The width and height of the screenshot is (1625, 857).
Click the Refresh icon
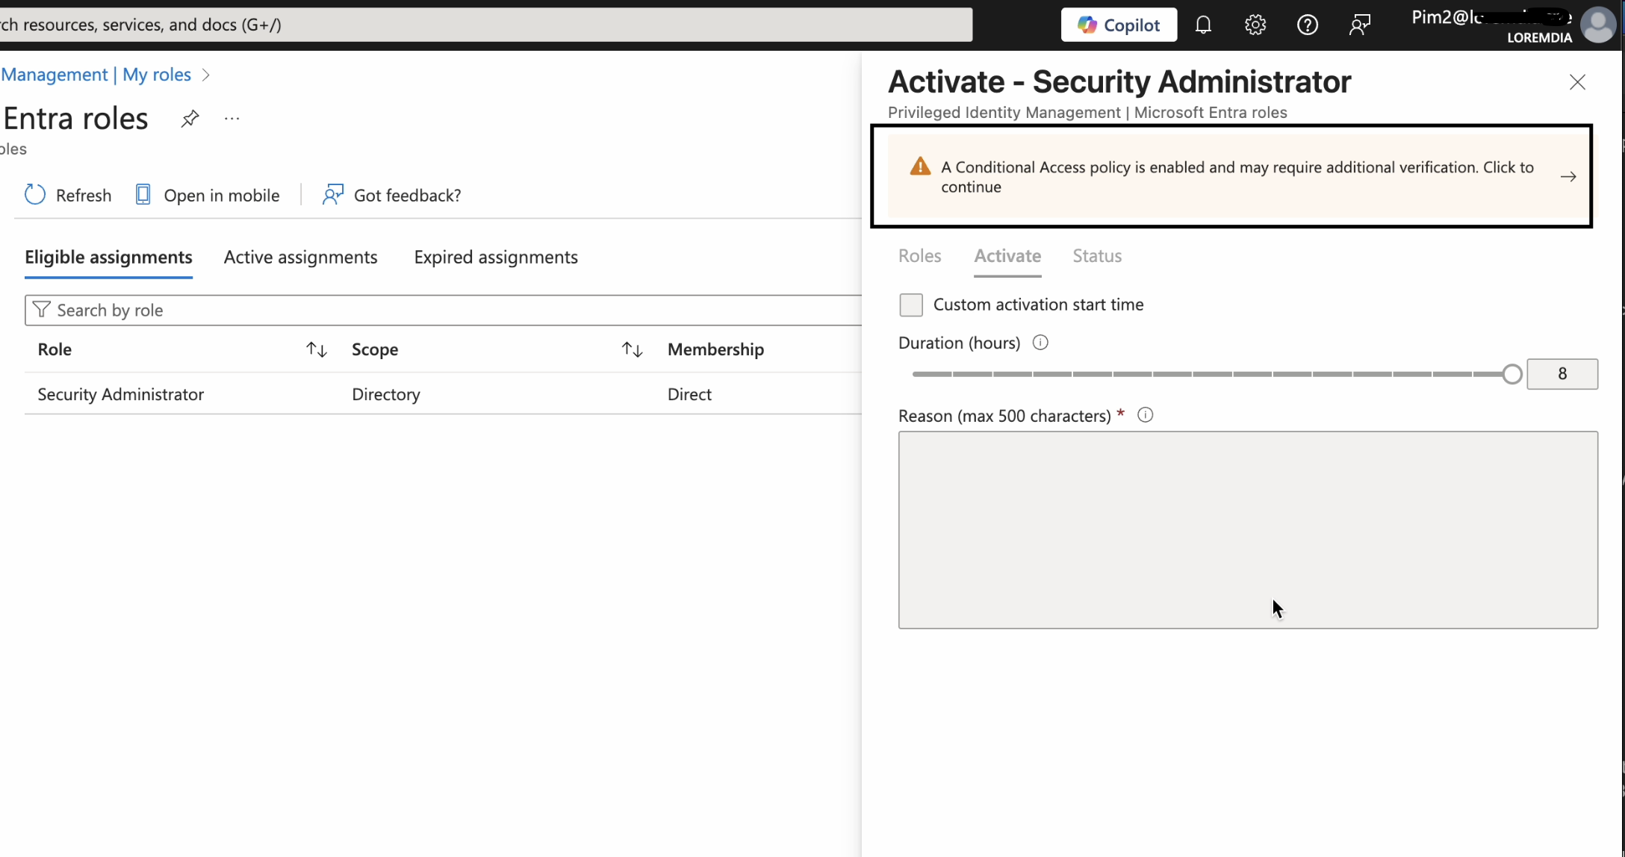click(x=35, y=195)
